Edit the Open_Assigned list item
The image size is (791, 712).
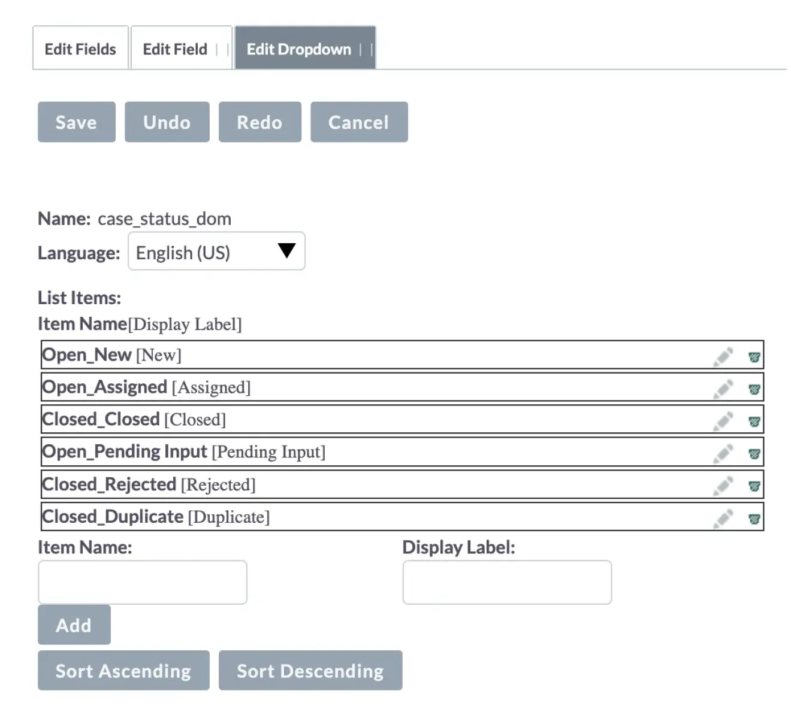coord(723,387)
